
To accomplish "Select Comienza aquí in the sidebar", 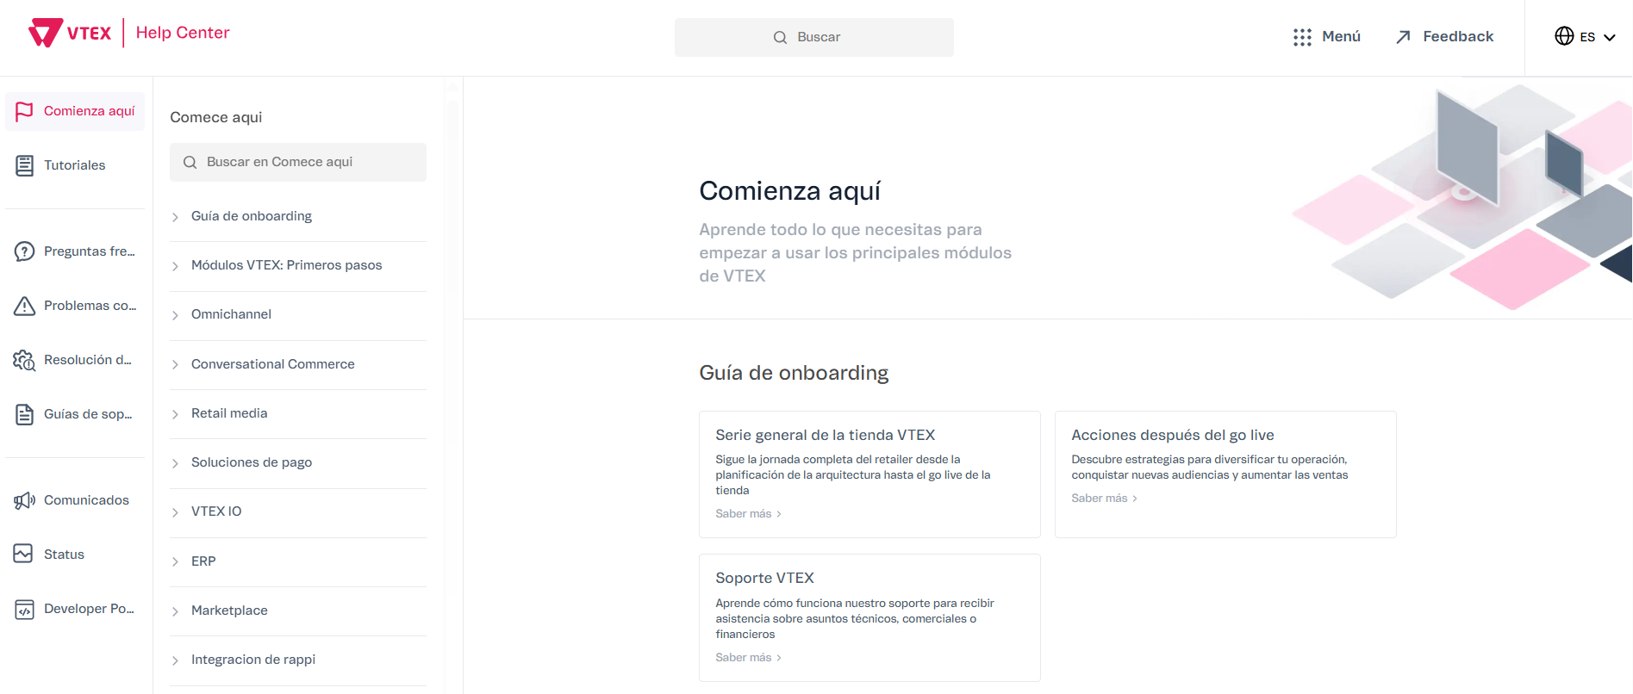I will [x=76, y=111].
